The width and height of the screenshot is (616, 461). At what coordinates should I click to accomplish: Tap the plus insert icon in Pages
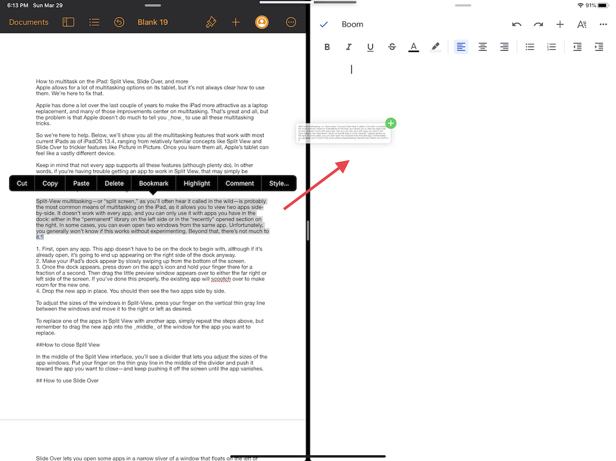click(x=236, y=22)
